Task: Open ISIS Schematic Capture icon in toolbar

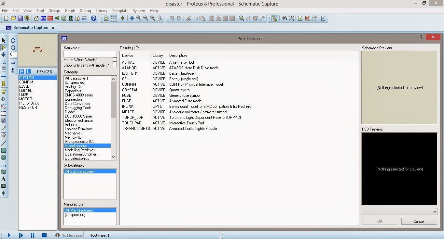Action: (x=43, y=19)
